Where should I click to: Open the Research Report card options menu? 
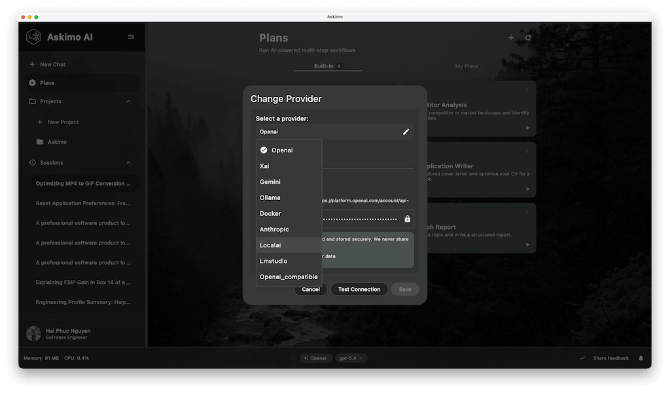point(527,212)
